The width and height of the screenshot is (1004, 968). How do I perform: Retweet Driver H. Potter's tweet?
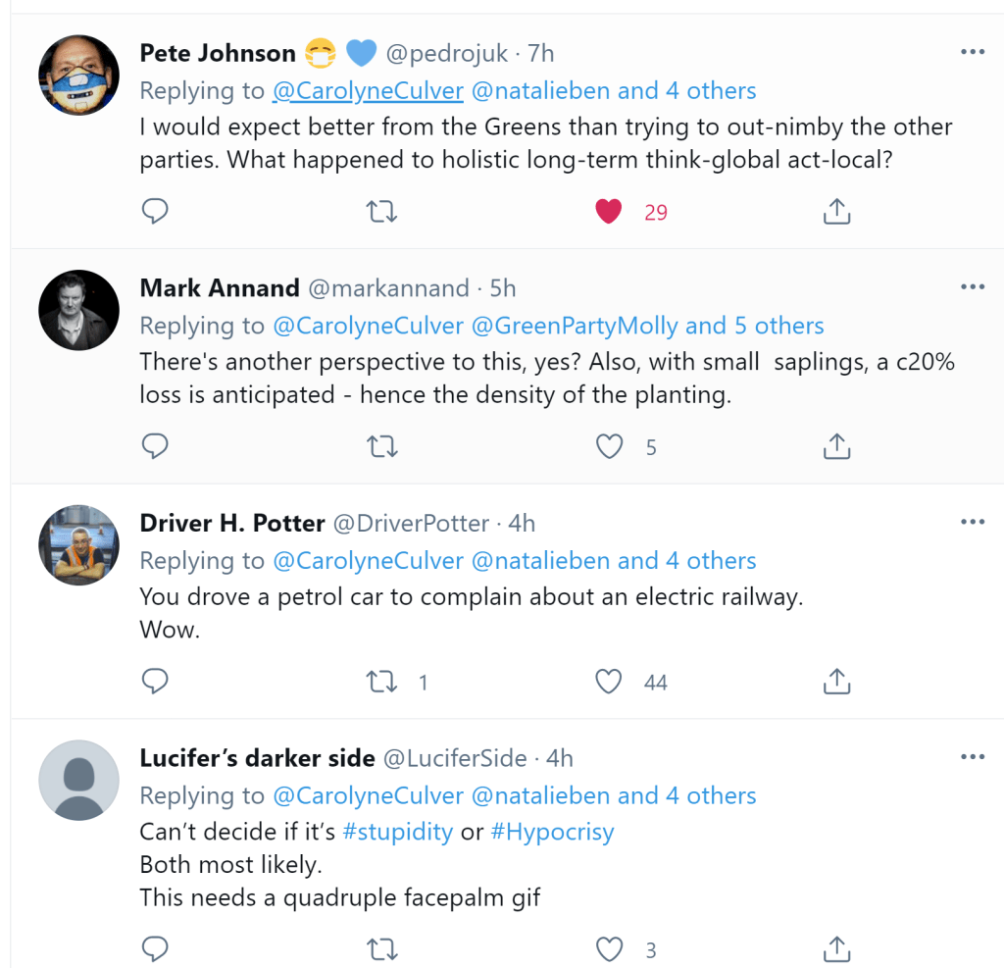click(381, 682)
